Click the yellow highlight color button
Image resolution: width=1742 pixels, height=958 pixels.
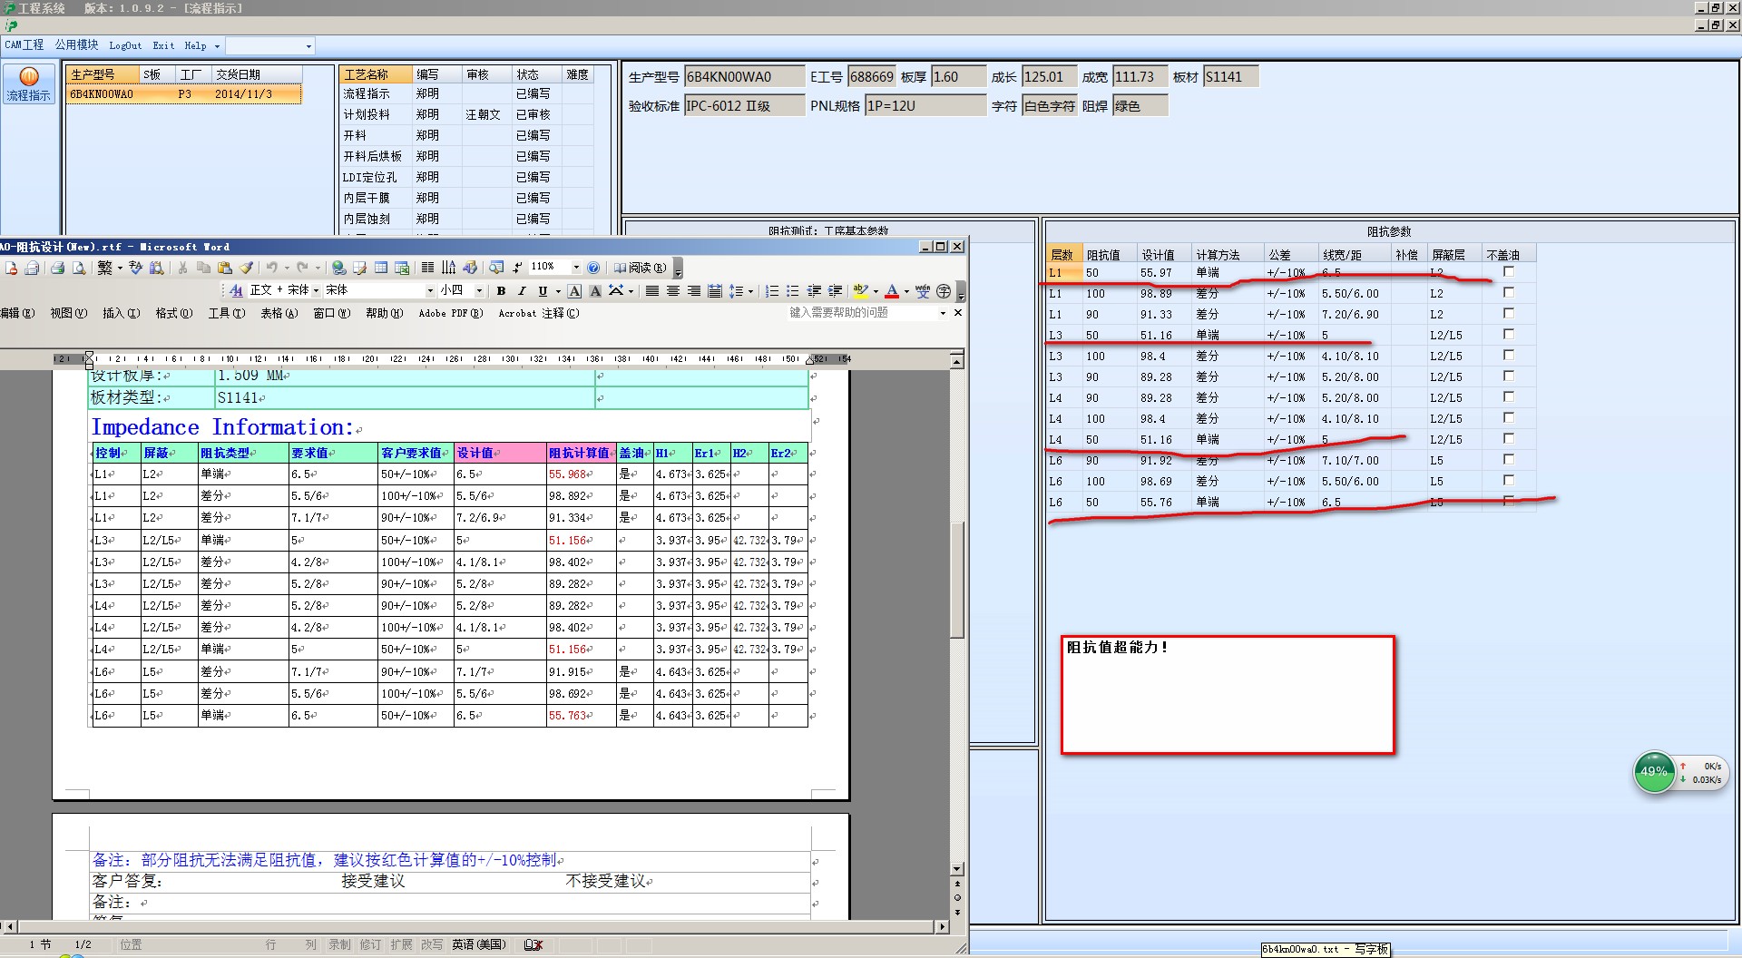[x=860, y=290]
